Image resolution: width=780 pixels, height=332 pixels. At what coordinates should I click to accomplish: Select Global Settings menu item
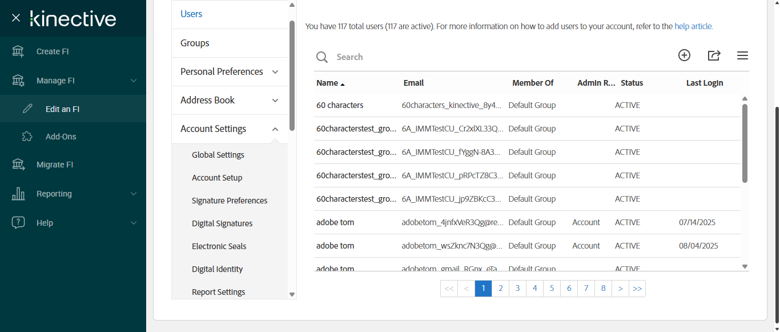pyautogui.click(x=218, y=155)
